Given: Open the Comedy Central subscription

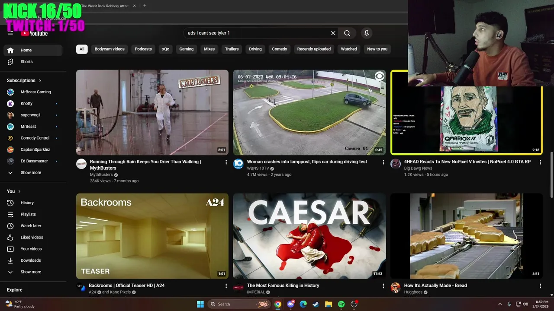Looking at the screenshot, I should click(x=33, y=138).
